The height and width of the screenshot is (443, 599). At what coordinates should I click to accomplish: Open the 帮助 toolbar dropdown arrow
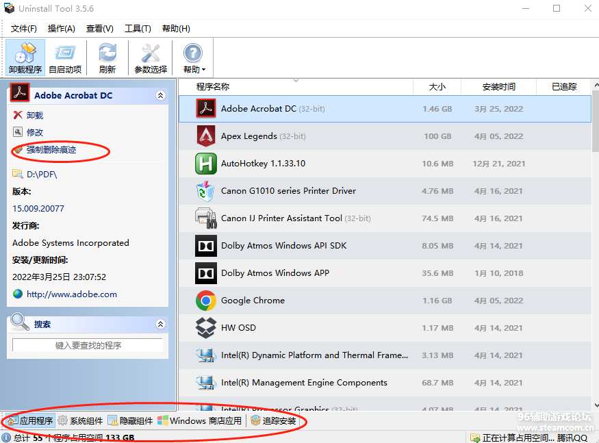[203, 70]
